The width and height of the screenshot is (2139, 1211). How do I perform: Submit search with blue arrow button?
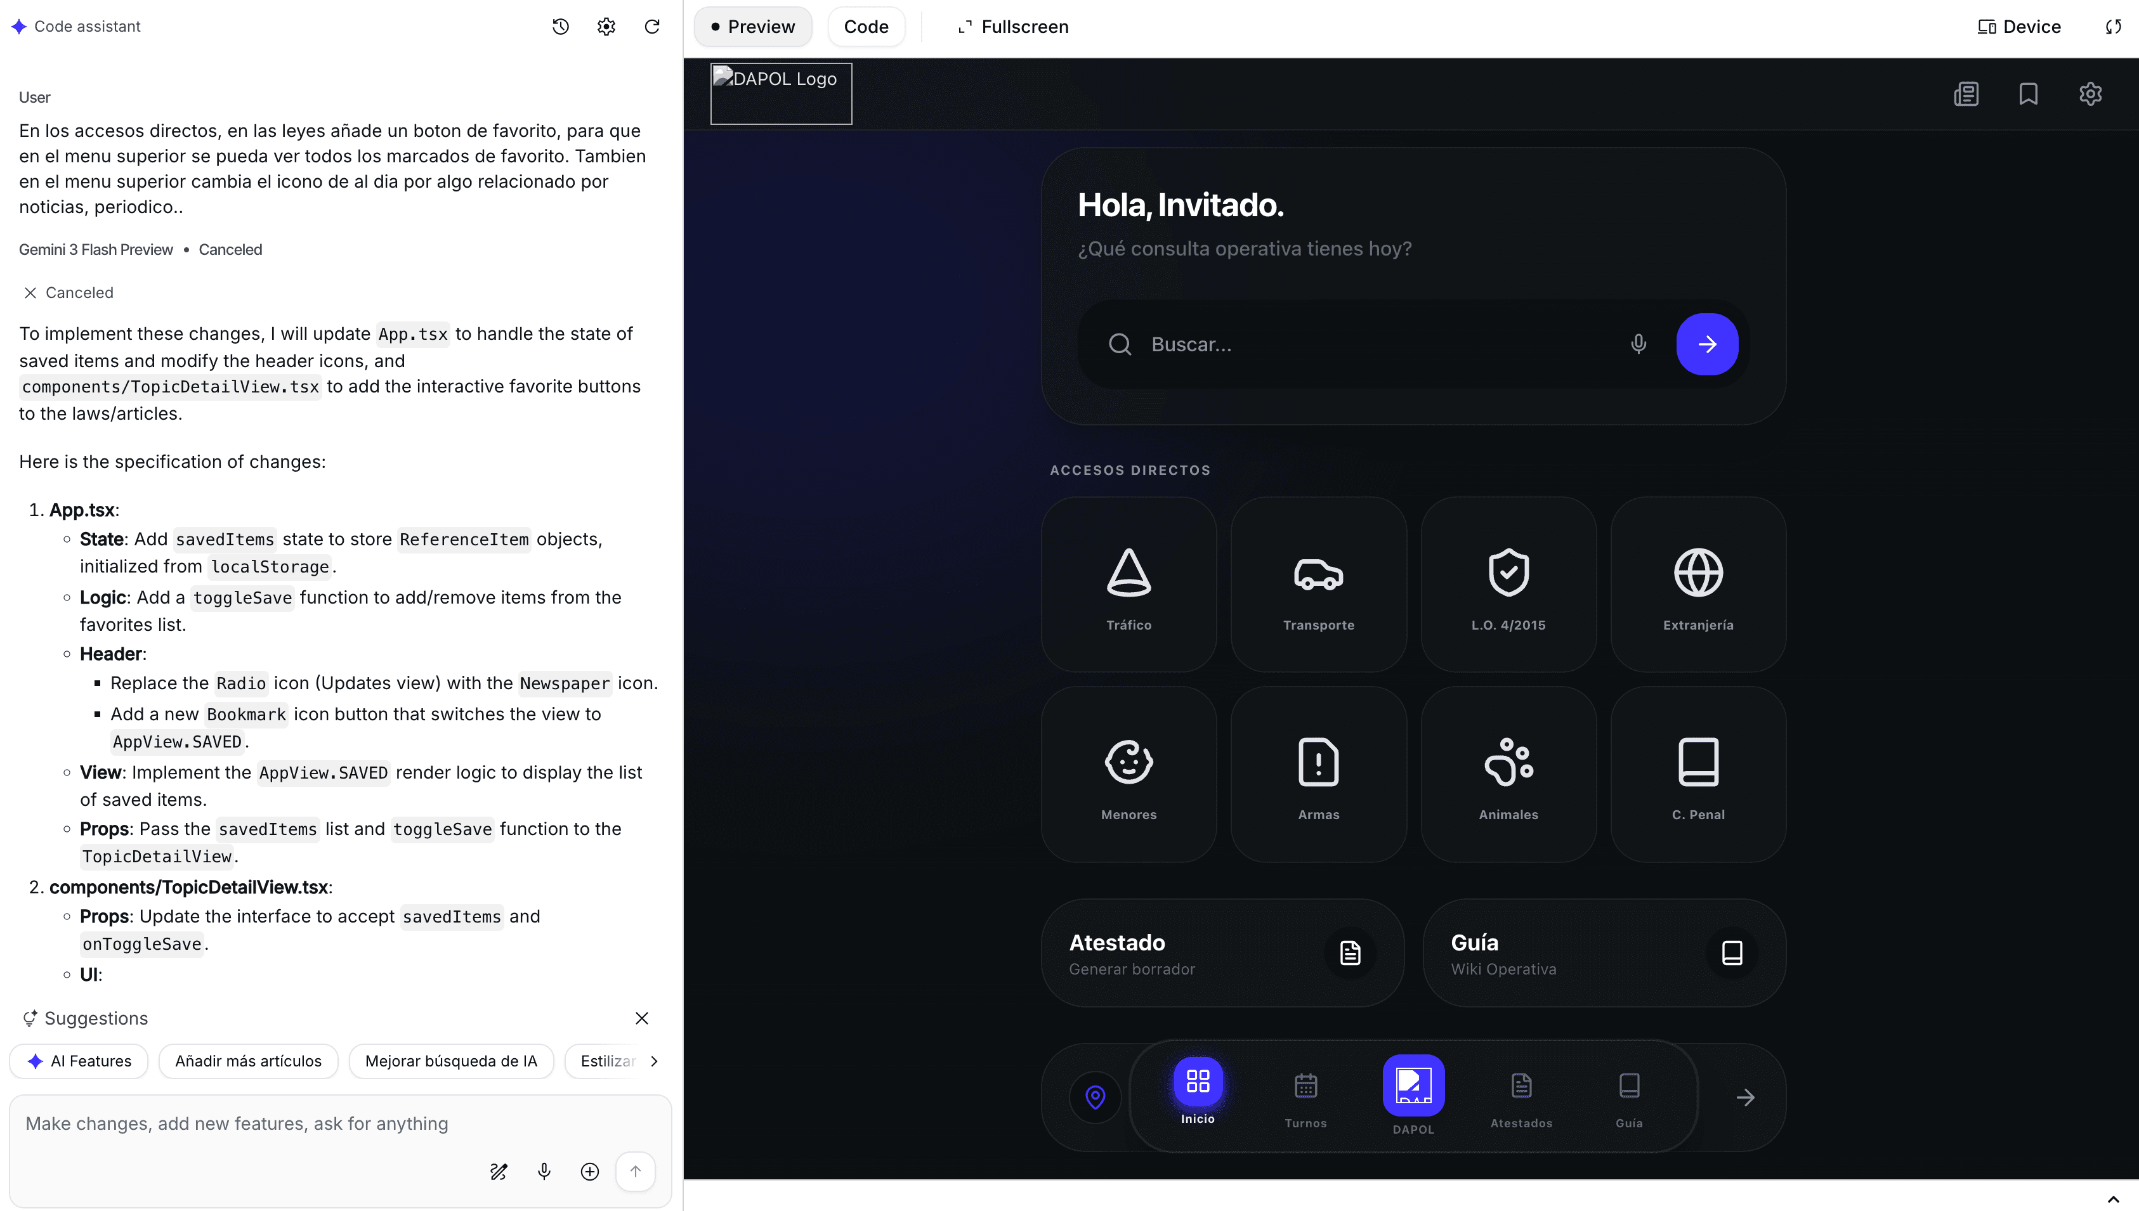click(1706, 344)
